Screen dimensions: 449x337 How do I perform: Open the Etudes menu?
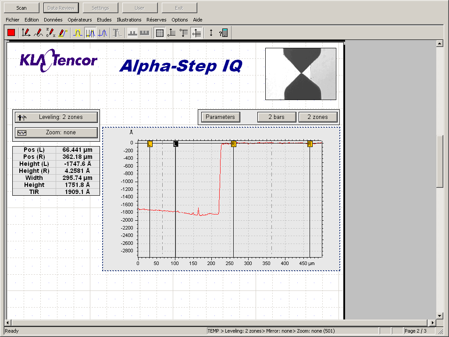coord(104,20)
